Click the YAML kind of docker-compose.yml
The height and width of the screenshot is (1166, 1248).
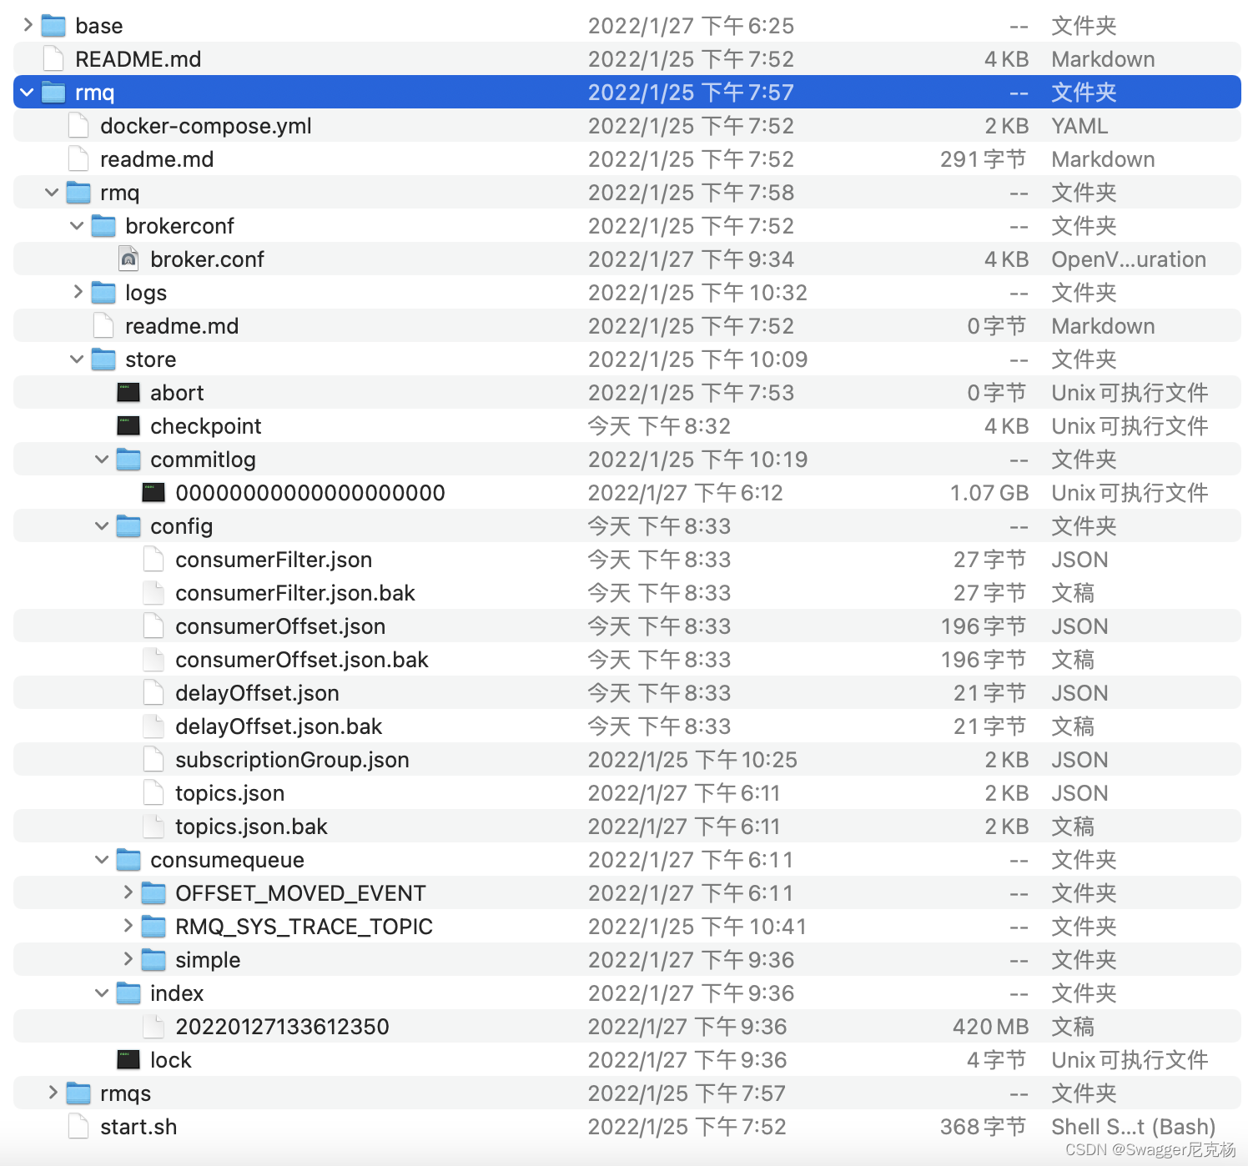tap(1079, 125)
